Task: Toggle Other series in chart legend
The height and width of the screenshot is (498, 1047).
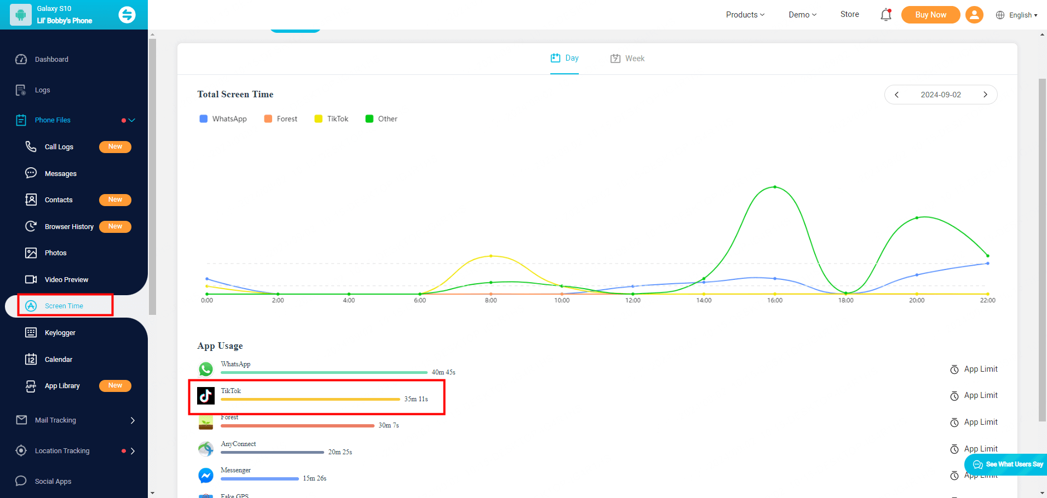Action: click(381, 119)
